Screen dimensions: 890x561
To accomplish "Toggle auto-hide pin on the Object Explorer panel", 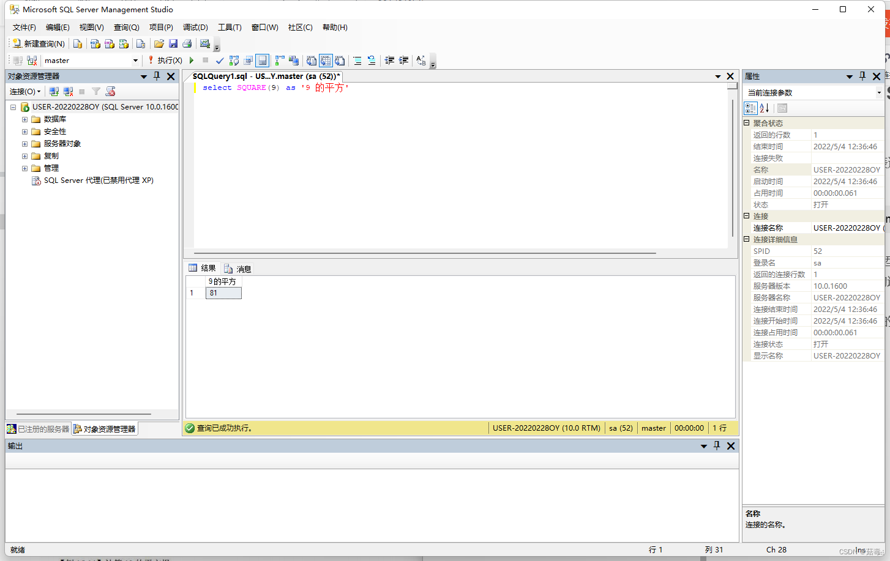I will pos(157,76).
